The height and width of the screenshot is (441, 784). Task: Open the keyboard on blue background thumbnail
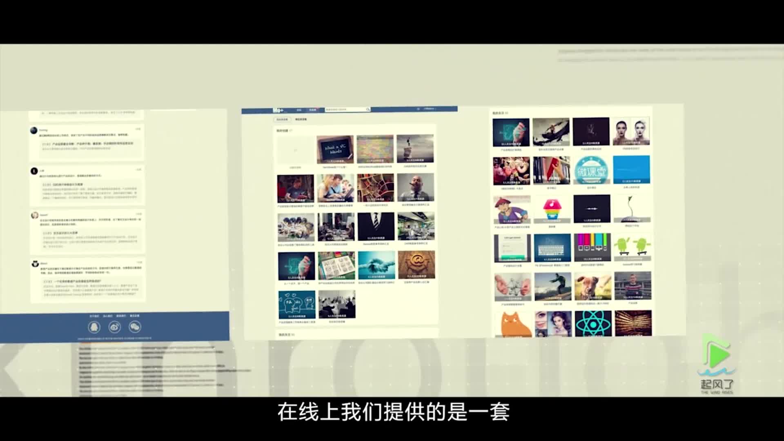(x=552, y=248)
